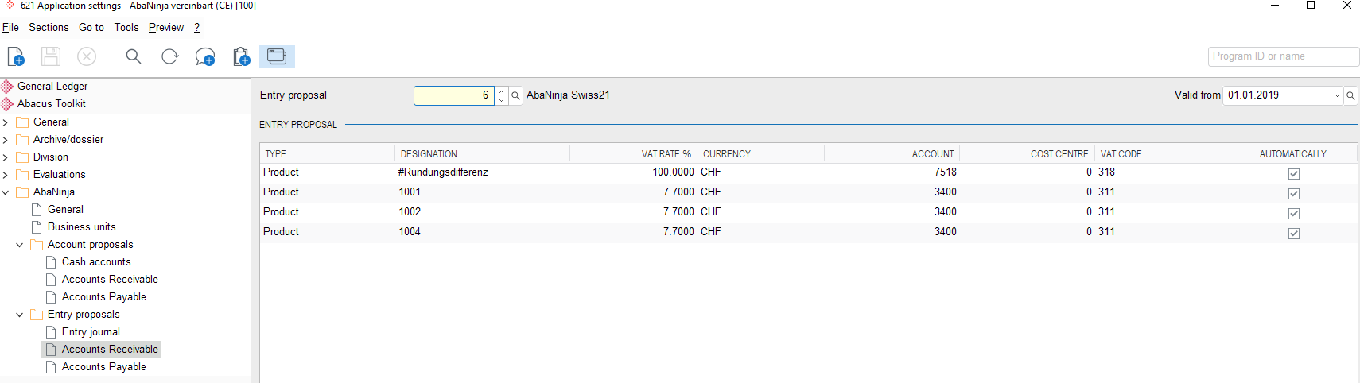Click the save disk toolbar icon
1360x383 pixels.
(x=51, y=56)
